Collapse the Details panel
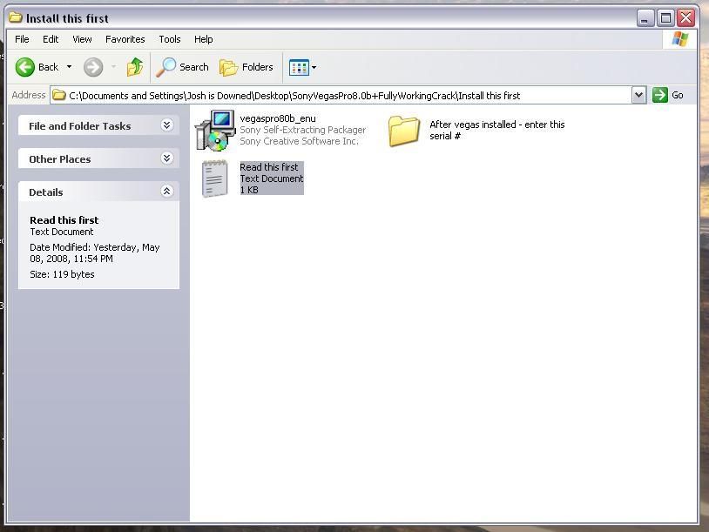Screen dimensions: 709x532 [x=167, y=192]
